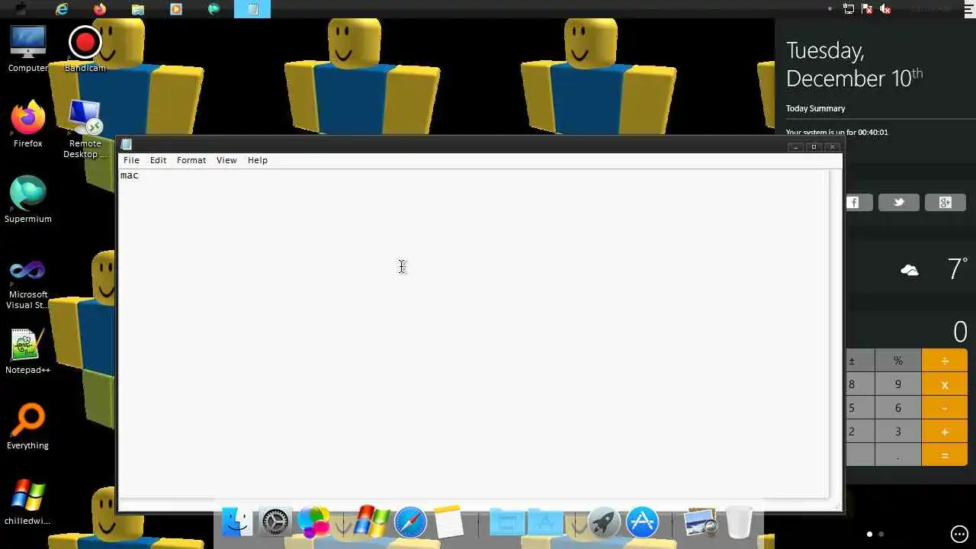Screen dimensions: 976x549
Task: Open the Edit menu in Notepad
Action: (x=158, y=160)
